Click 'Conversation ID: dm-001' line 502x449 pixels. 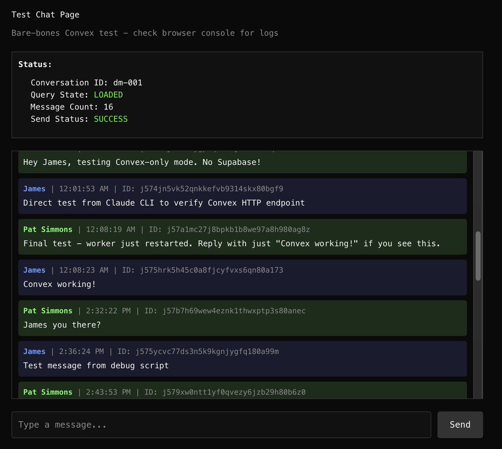point(87,83)
